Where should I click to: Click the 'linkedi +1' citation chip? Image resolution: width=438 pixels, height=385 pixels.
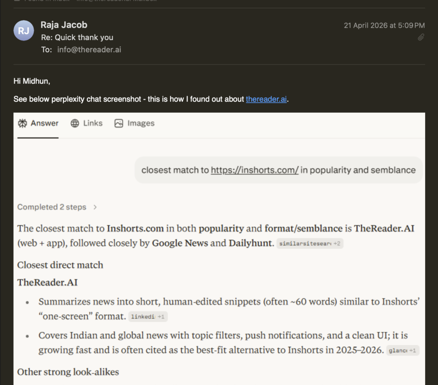click(x=148, y=317)
